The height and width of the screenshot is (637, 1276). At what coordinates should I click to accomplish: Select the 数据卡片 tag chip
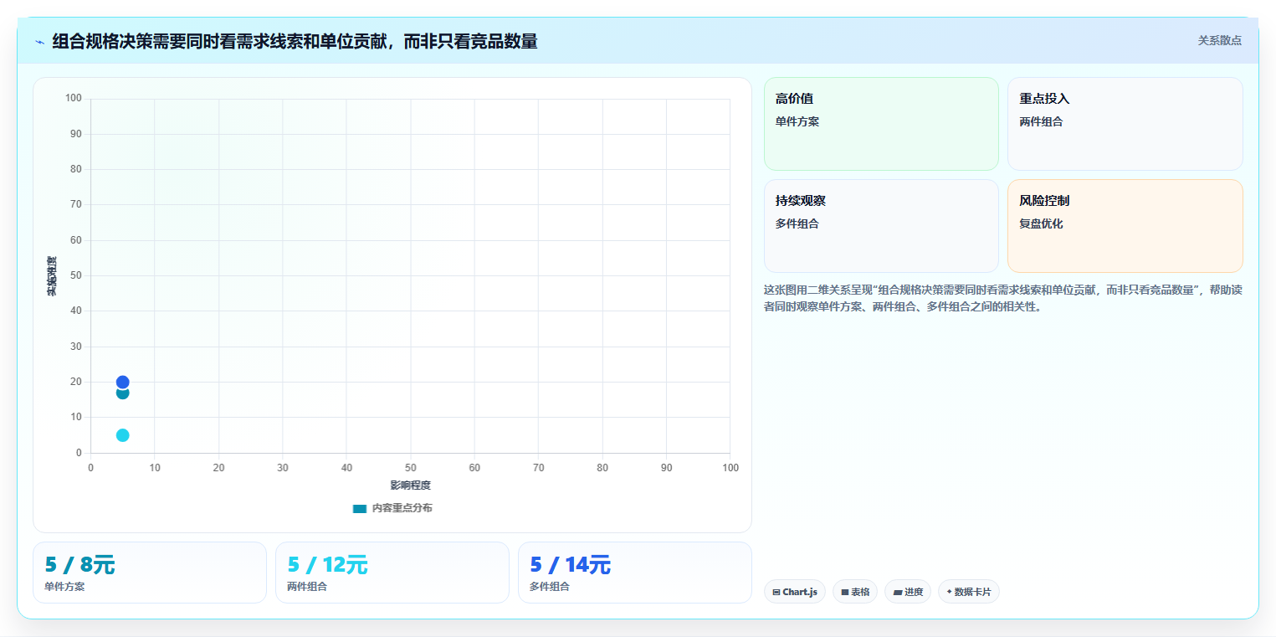[x=969, y=592]
